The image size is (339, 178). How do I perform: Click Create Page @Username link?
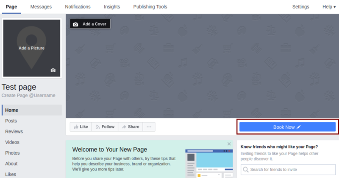pos(28,96)
